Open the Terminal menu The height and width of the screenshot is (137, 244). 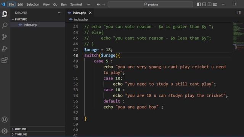pos(76,4)
